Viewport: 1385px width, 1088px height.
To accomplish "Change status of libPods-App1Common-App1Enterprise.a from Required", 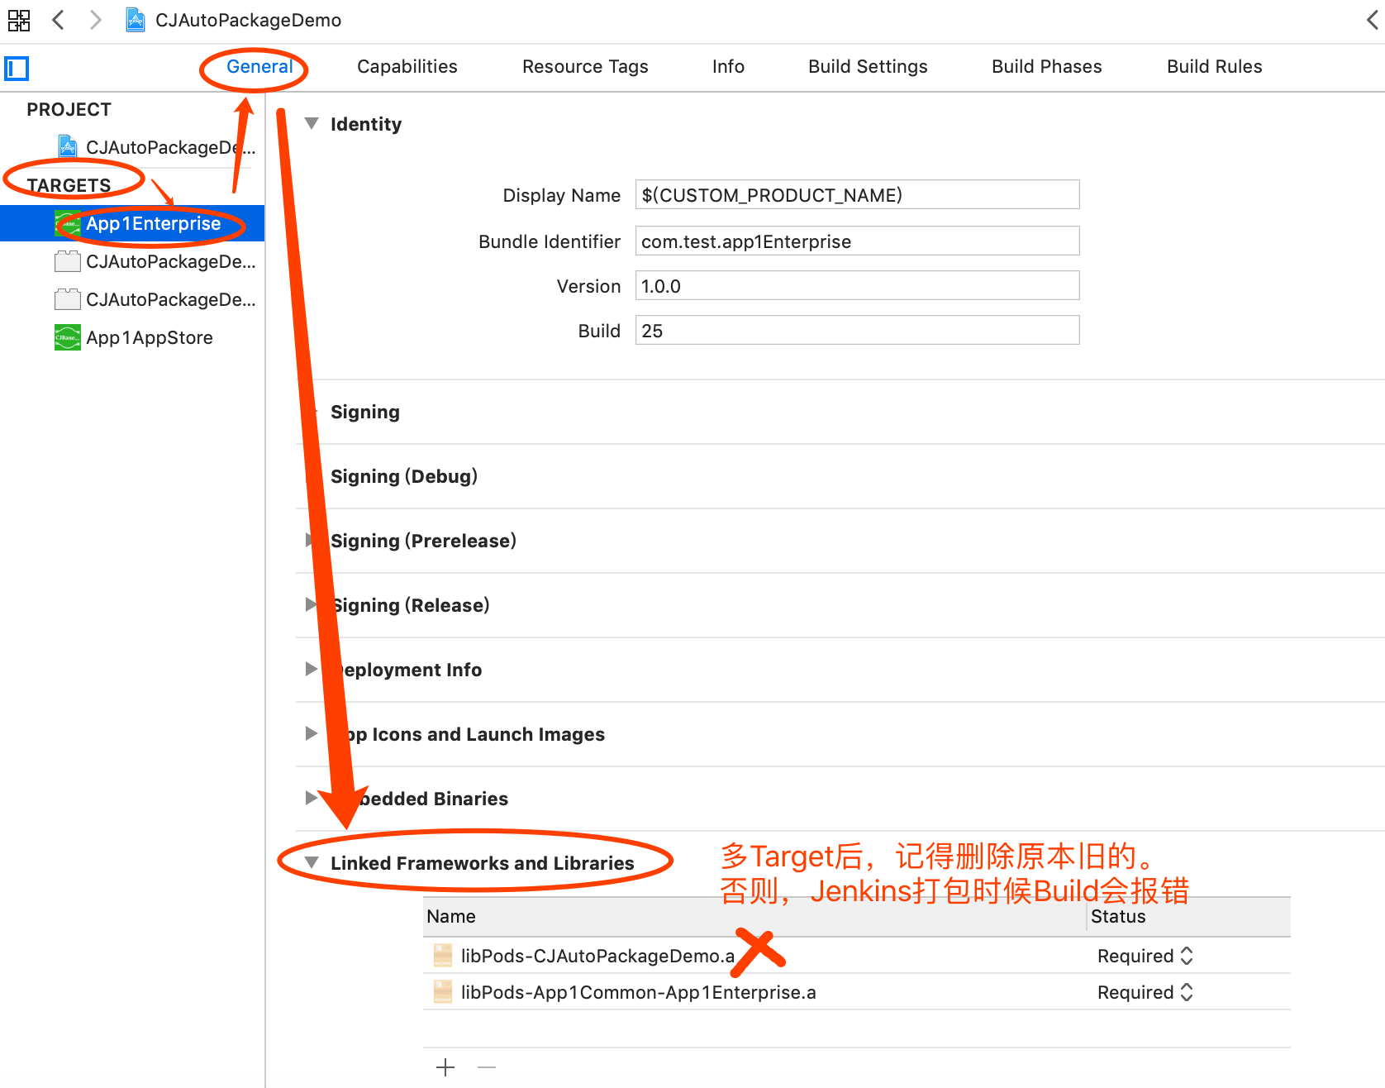I will (x=1145, y=992).
